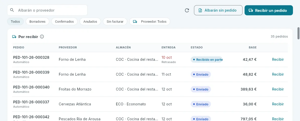
Task: Click Recibir for order PED-101-26-000328
Action: click(x=278, y=59)
